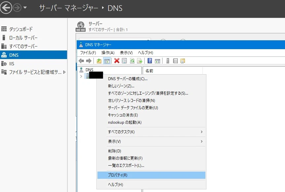
Task: Open the 表示(V) submenu in context menu
Action: 151,142
